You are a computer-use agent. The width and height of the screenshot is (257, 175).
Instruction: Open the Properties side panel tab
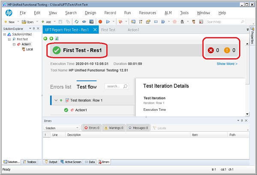(252, 35)
